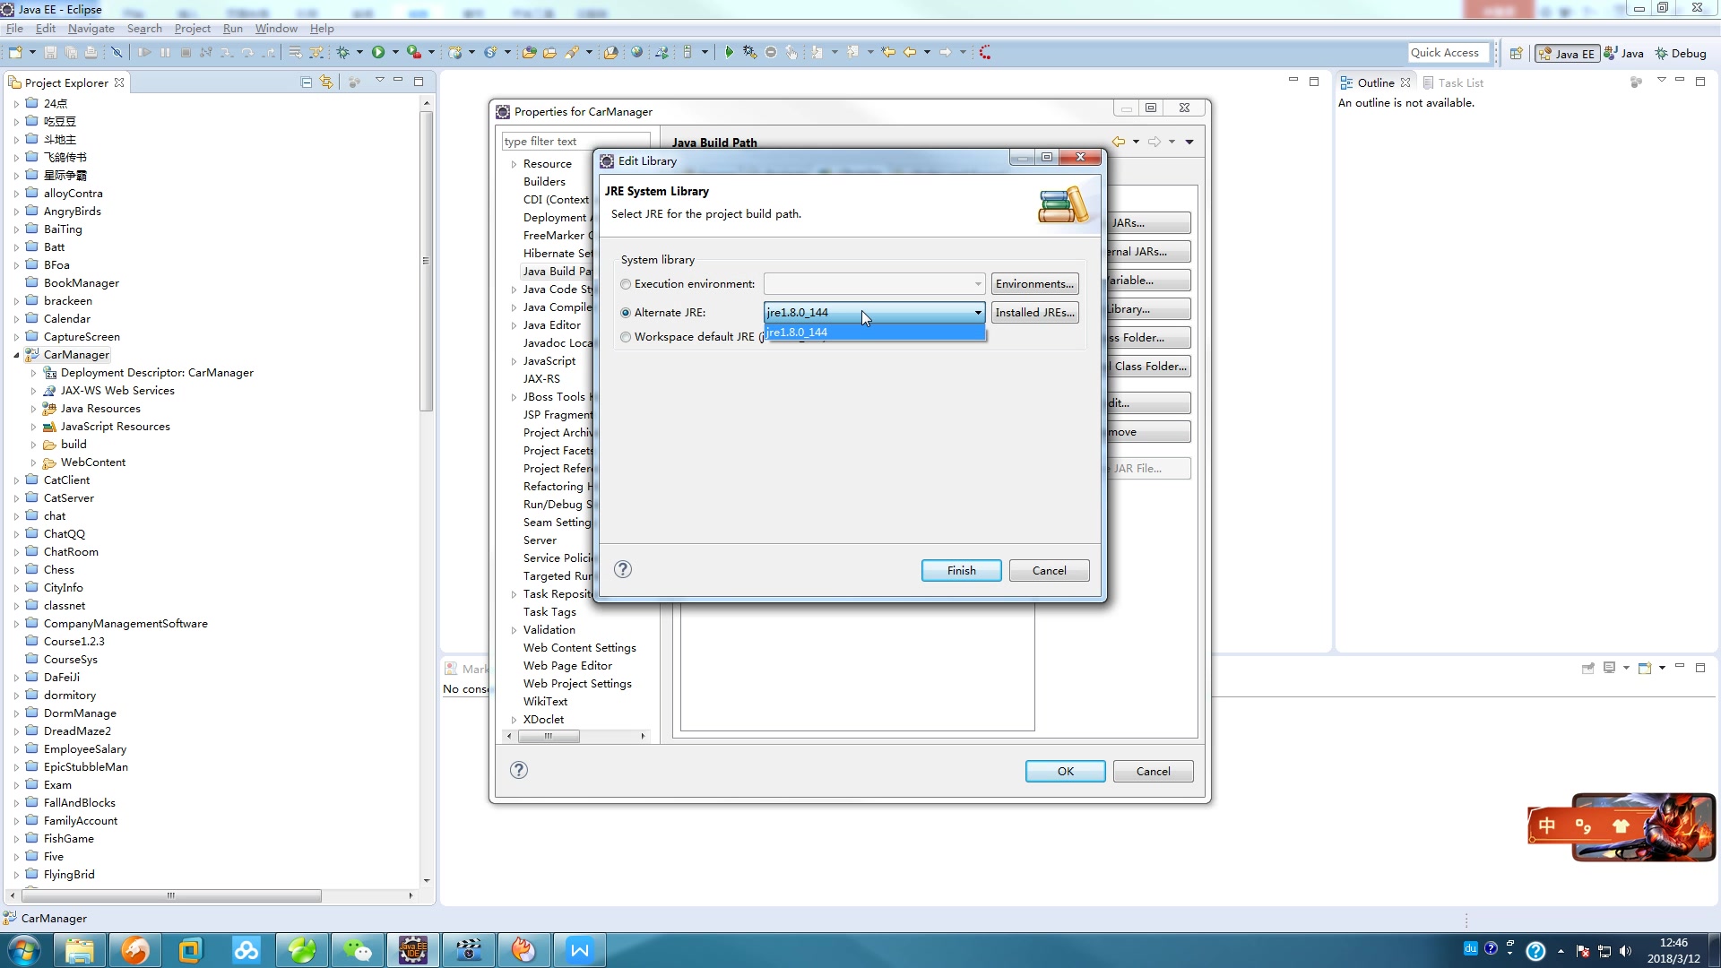The height and width of the screenshot is (968, 1721).
Task: Click the Quick Access search box
Action: 1448,53
